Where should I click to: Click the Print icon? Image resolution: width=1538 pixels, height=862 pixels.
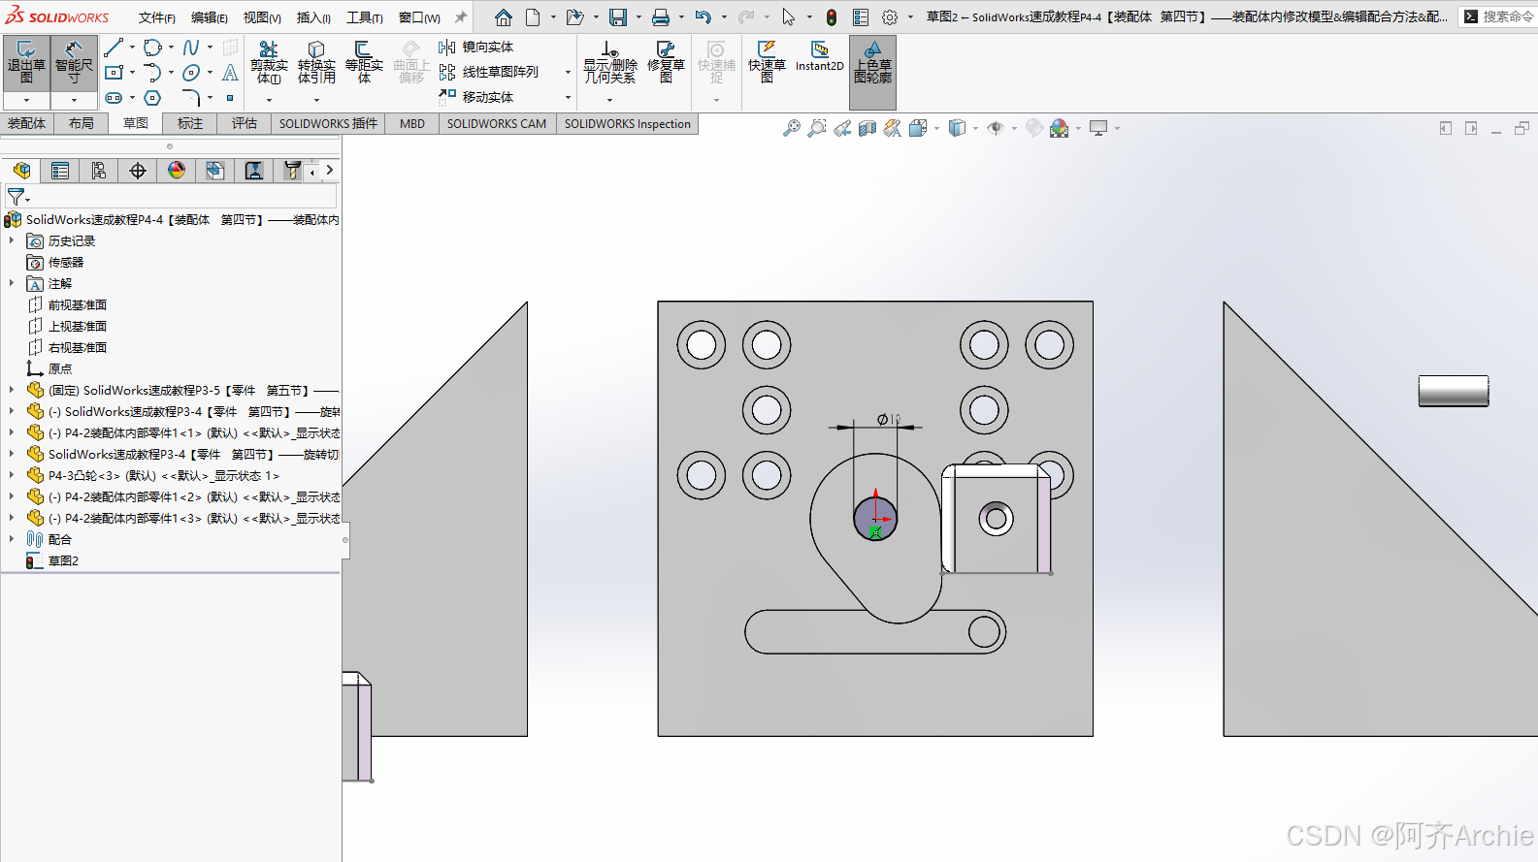tap(660, 17)
